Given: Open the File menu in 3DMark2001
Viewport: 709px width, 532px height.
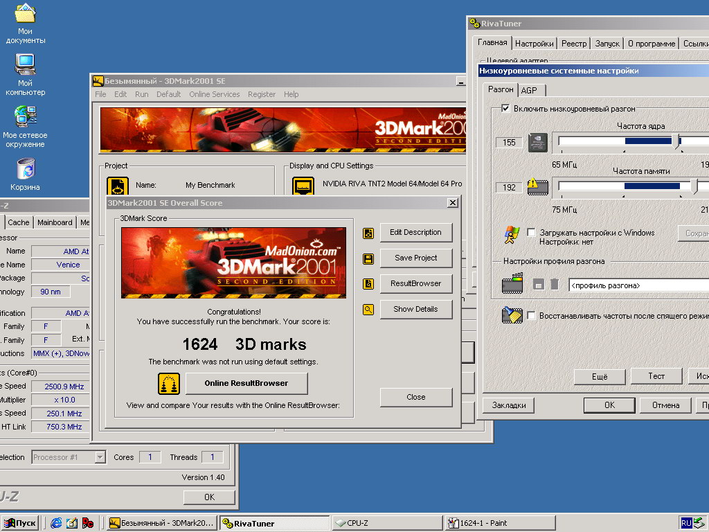Looking at the screenshot, I should tap(100, 94).
